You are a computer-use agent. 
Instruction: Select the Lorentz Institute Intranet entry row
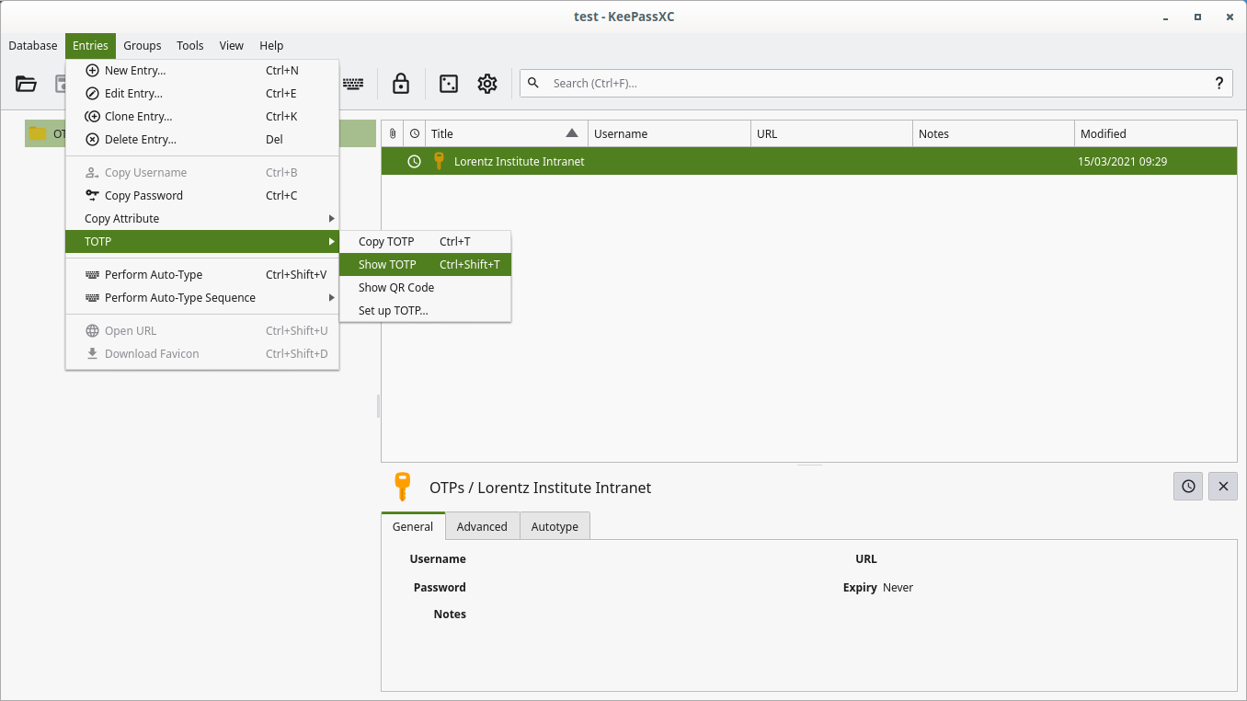[736, 162]
